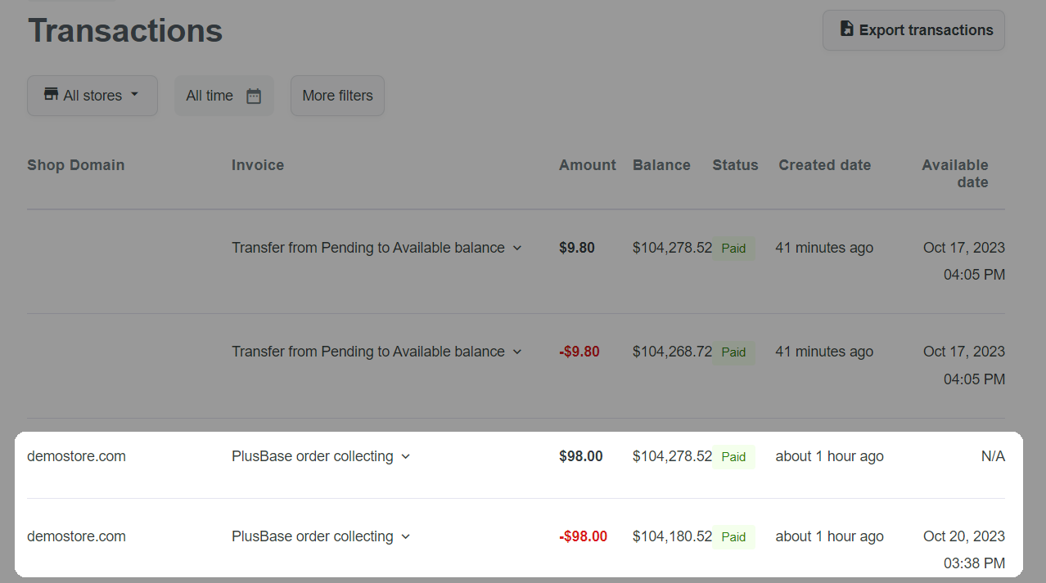Expand the -$98.00 PlusBase order collecting chevron
The height and width of the screenshot is (583, 1046).
coord(405,536)
